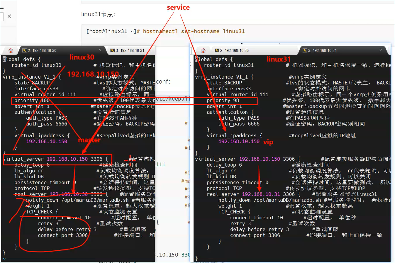
Task: Click 'virtual_server 192.168.10.150 3306' in right terminal
Action: pyautogui.click(x=245, y=159)
